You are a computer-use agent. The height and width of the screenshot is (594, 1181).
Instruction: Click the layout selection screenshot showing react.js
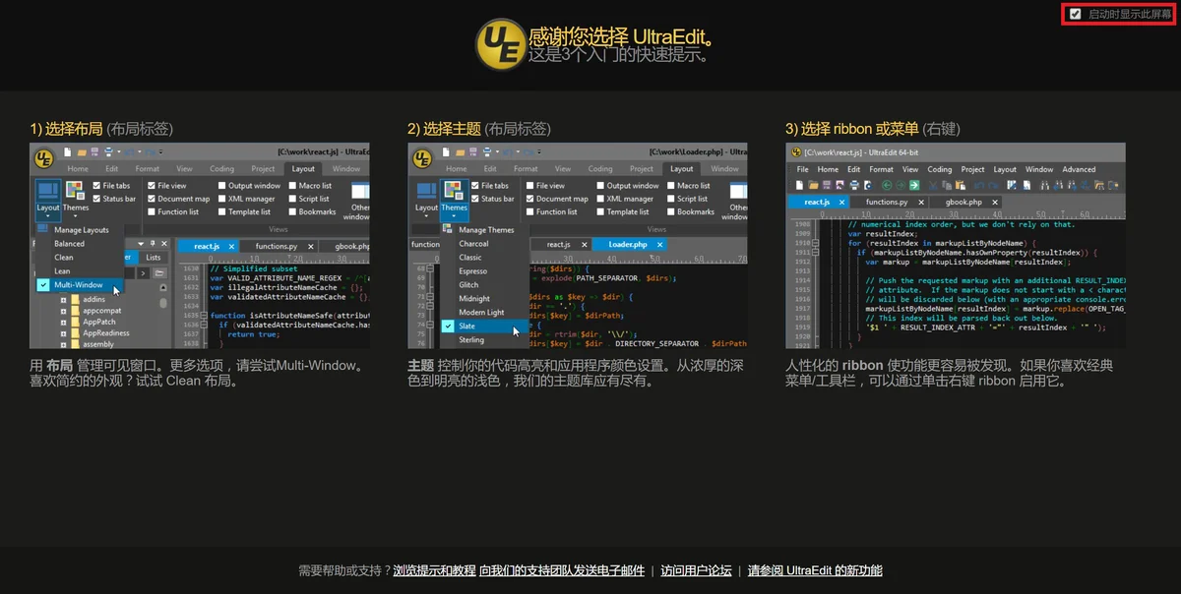click(x=200, y=246)
